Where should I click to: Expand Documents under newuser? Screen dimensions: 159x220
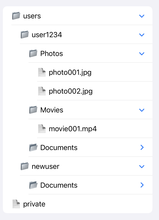tap(142, 185)
